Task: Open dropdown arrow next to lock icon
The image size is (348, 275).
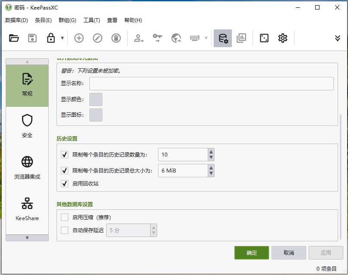Action: coord(62,38)
